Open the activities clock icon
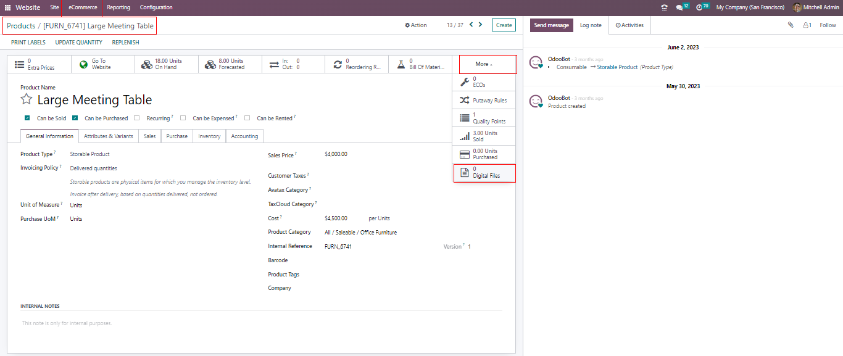 click(699, 7)
